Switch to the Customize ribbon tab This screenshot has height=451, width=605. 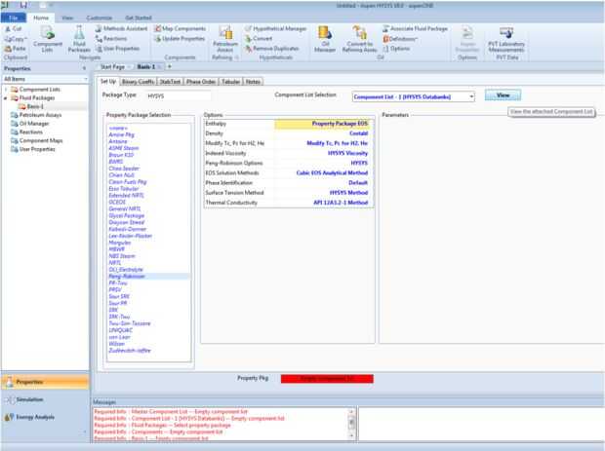[x=100, y=18]
